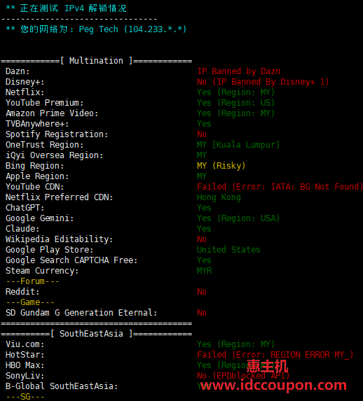Click the HotStar REGION ERROR result
The image size is (363, 401).
(275, 355)
